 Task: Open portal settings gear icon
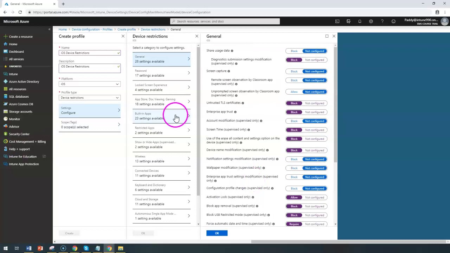(x=371, y=21)
